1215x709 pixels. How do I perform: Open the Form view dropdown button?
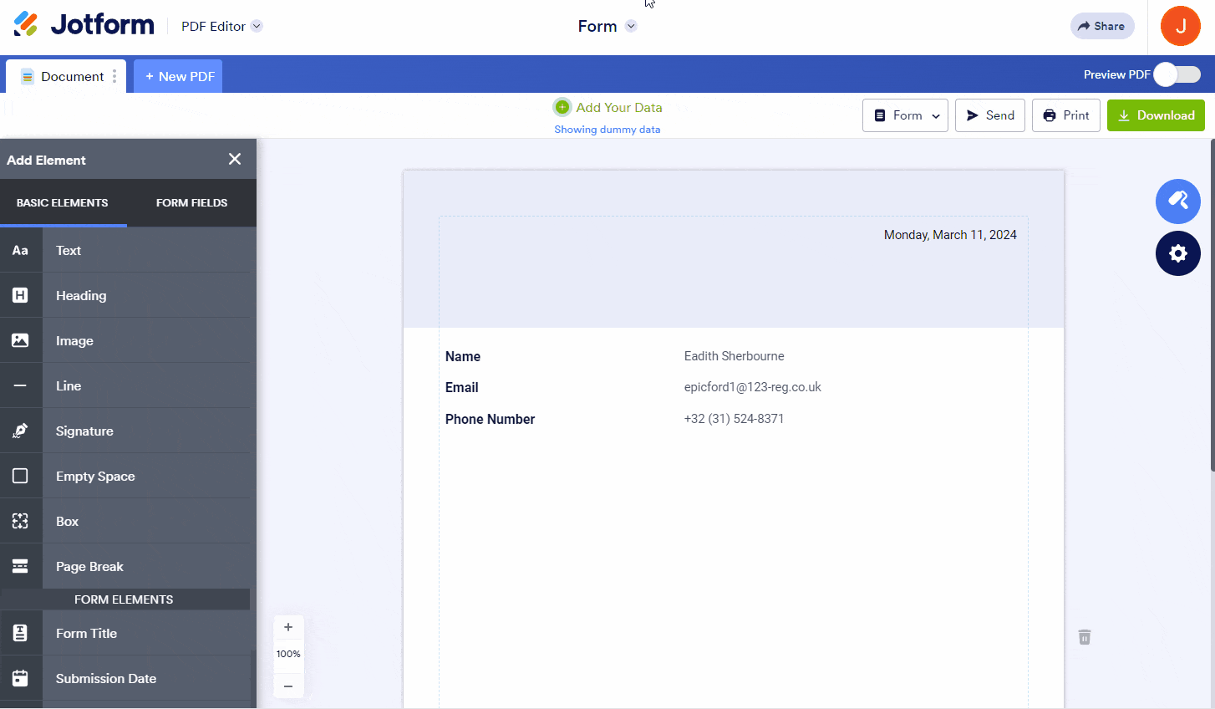905,115
